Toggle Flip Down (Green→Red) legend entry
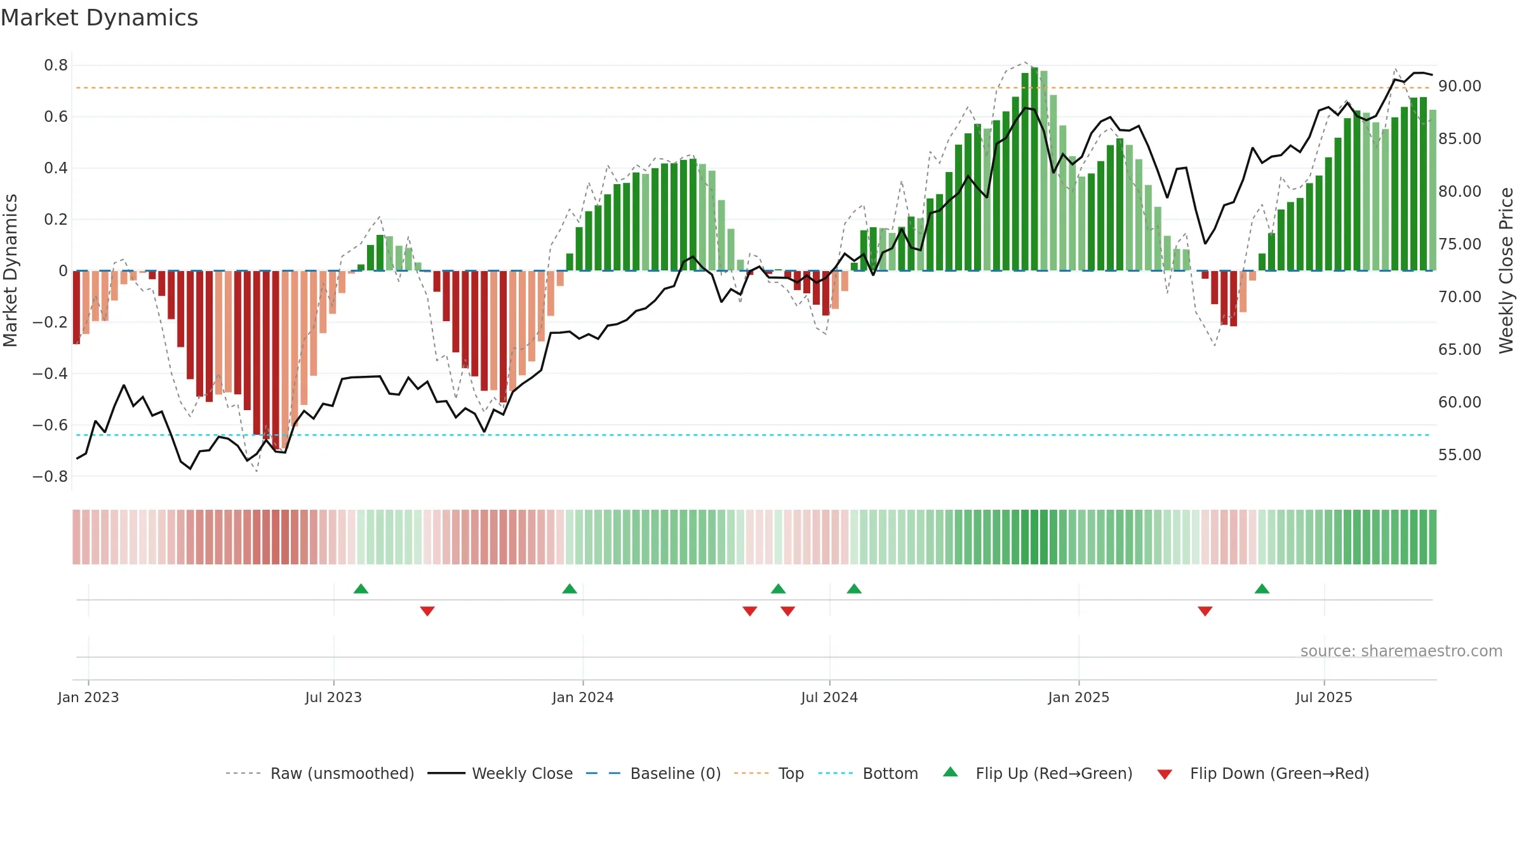The image size is (1524, 857). [x=1263, y=773]
